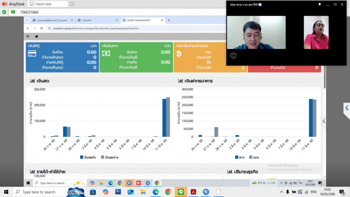Viewport: 350px width, 197px height.
Task: Click remote taskbar Start button
Action: pos(28,183)
